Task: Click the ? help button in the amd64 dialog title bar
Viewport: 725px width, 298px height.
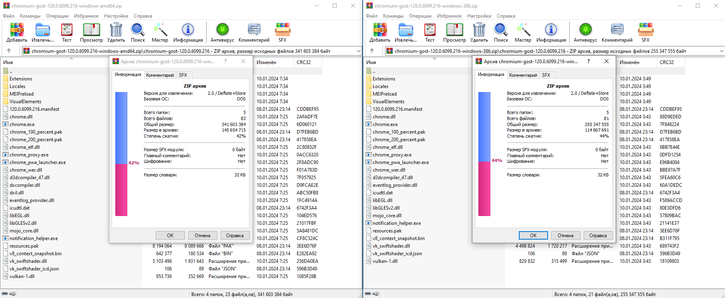Action: (225, 61)
